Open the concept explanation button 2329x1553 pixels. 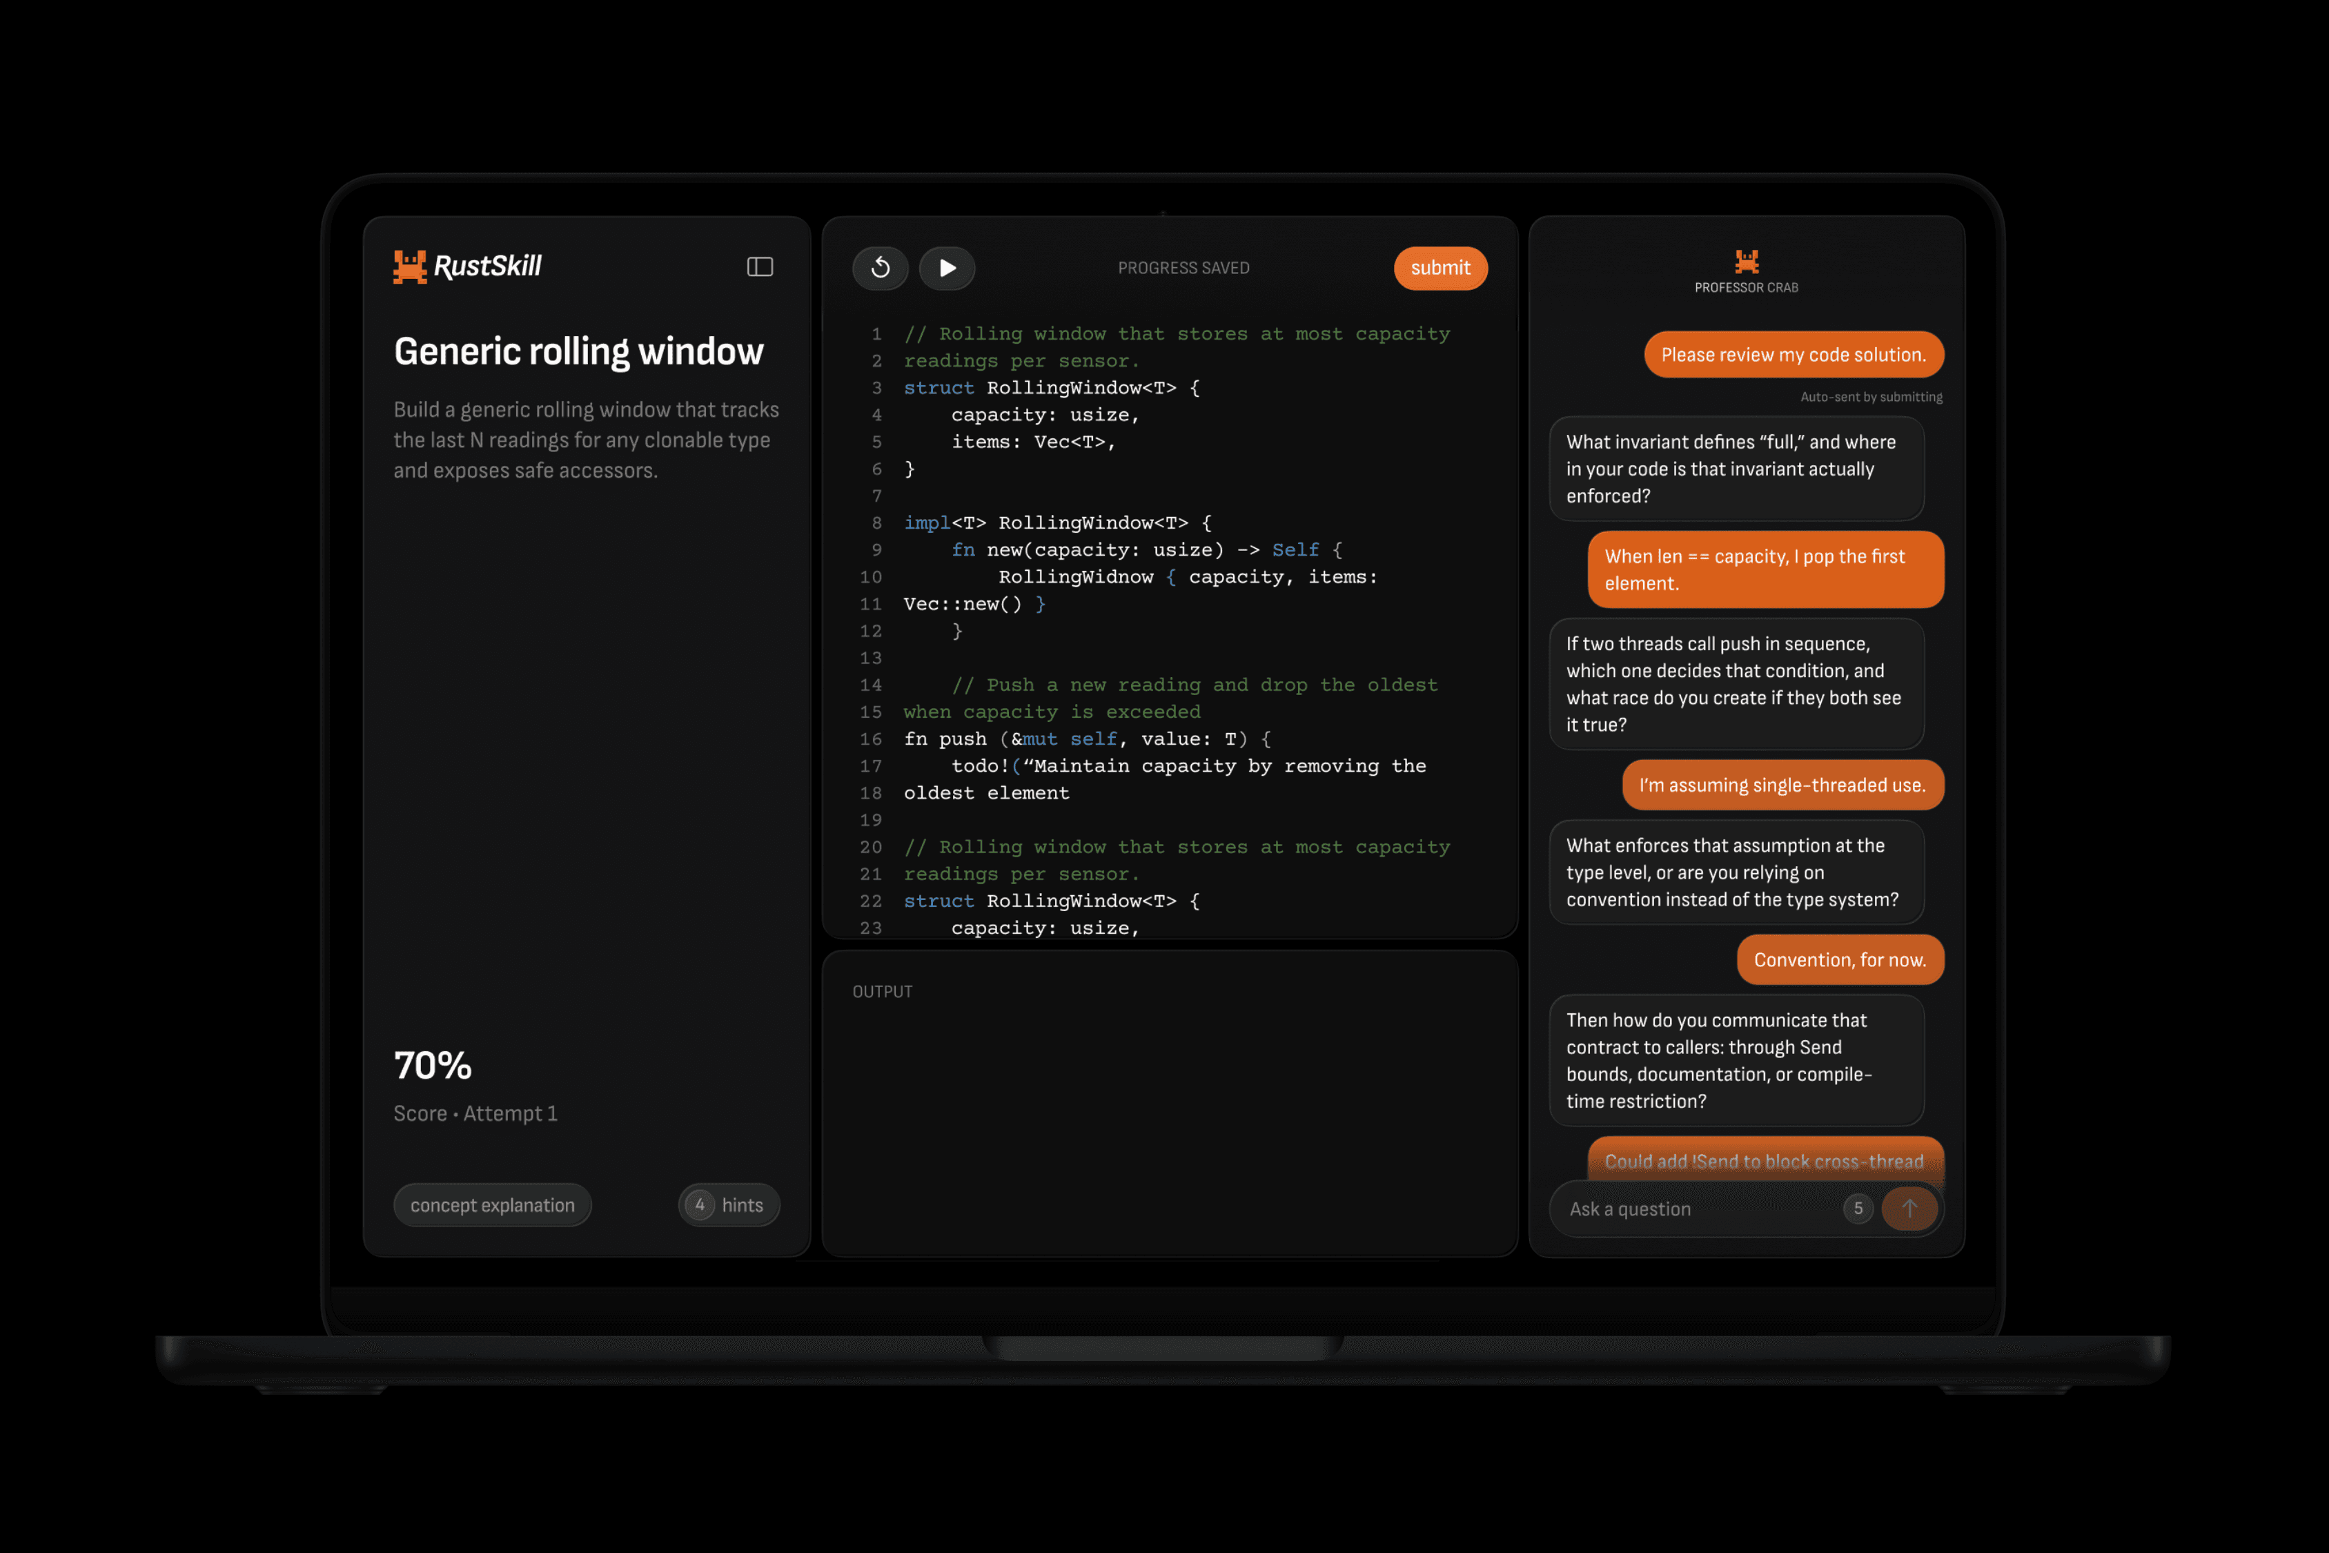pos(492,1205)
